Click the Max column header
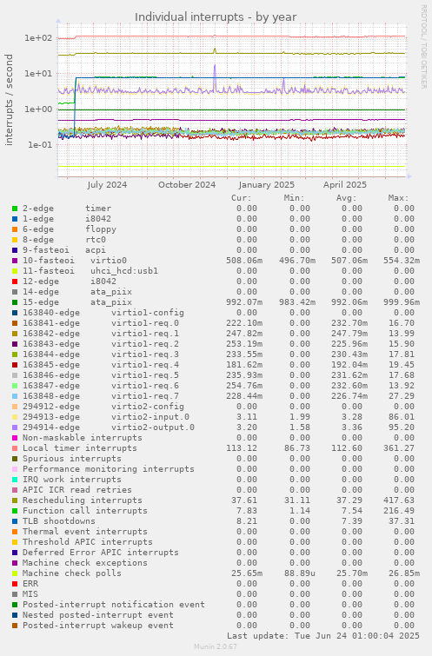432x656 pixels. tap(398, 198)
